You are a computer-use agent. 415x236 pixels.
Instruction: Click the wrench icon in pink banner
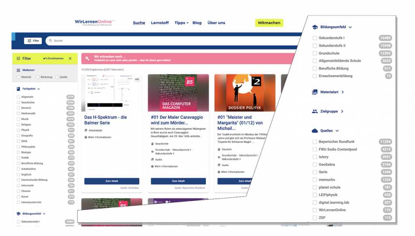click(x=87, y=58)
